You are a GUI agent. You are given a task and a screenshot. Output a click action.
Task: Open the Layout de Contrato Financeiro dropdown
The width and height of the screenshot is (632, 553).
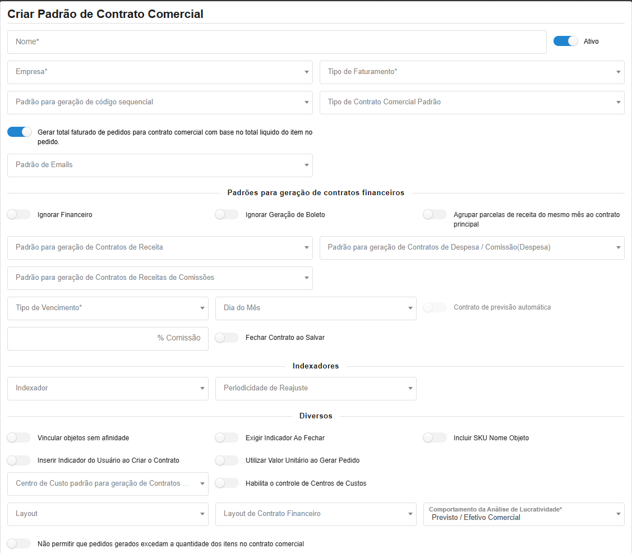click(x=316, y=514)
